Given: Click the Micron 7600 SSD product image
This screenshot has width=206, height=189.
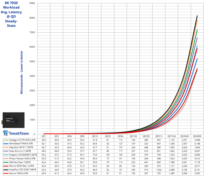Looking at the screenshot, I should (13, 120).
